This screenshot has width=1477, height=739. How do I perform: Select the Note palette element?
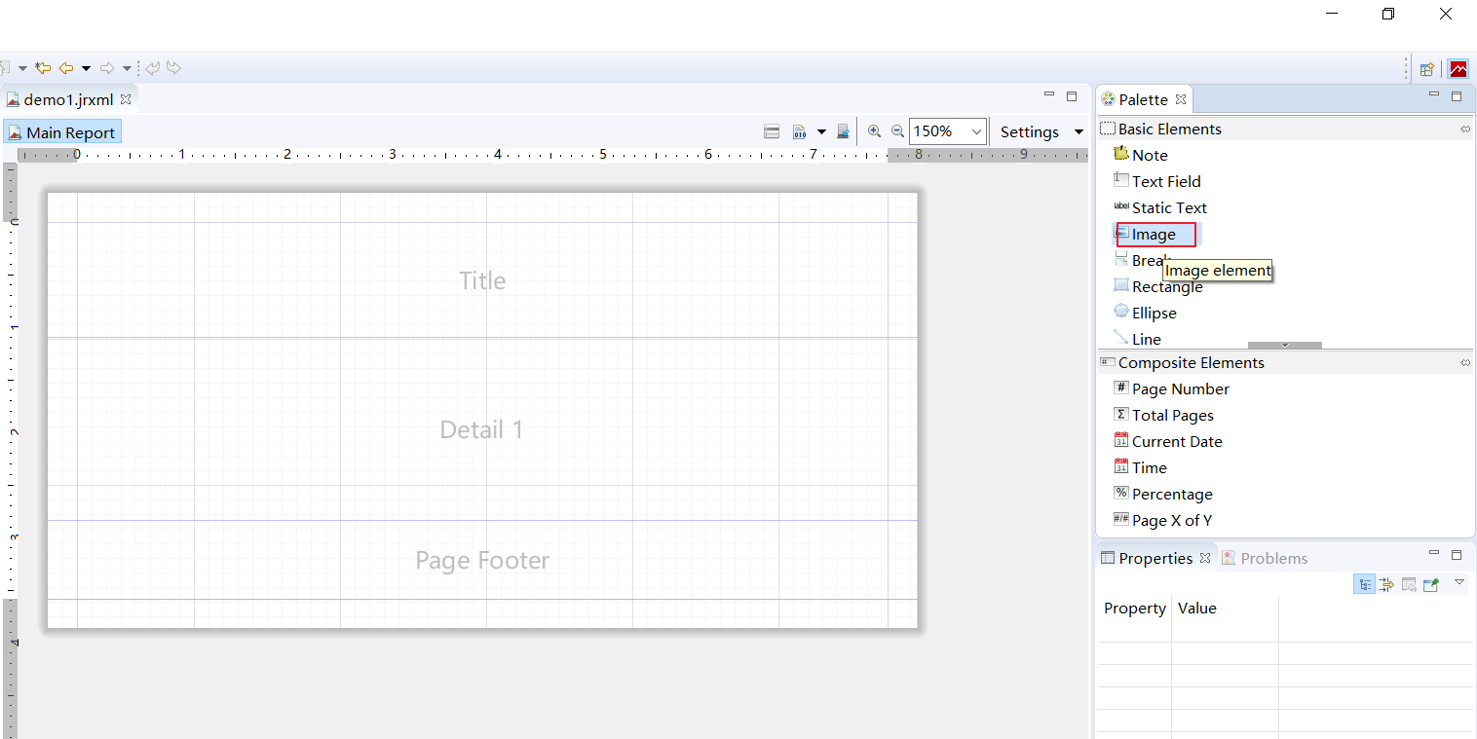[x=1141, y=155]
